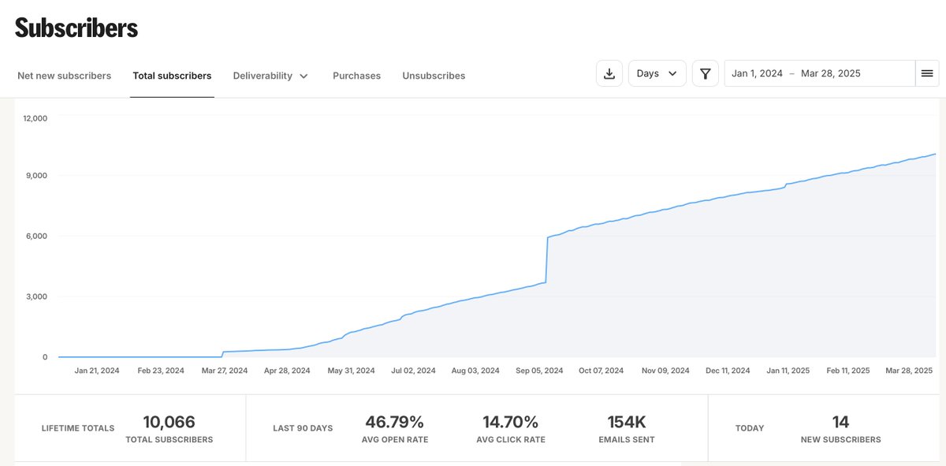
Task: Click the Emails Sent caption
Action: point(627,440)
